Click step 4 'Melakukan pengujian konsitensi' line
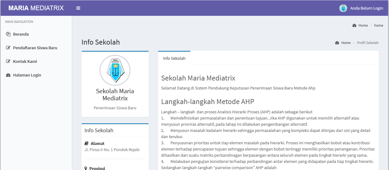Image resolution: width=389 pixels, height=170 pixels. [267, 161]
